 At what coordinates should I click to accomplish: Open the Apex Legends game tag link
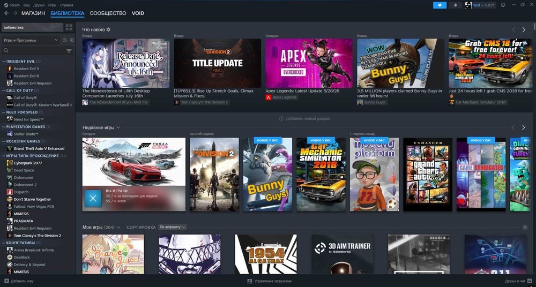(281, 97)
